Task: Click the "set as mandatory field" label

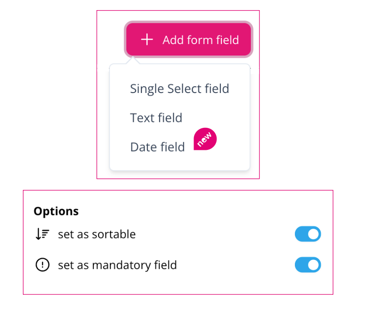Action: pyautogui.click(x=117, y=265)
